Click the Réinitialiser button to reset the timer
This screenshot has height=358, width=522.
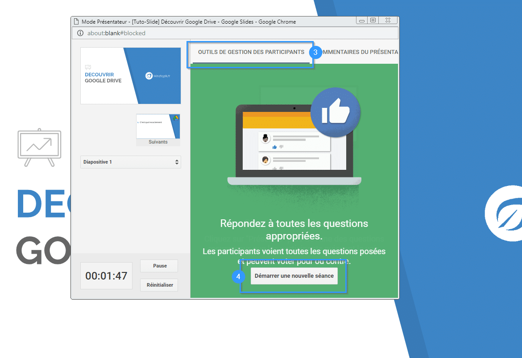(159, 285)
